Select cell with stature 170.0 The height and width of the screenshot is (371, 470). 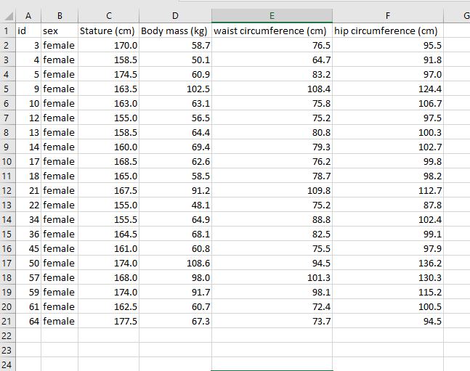(x=108, y=45)
